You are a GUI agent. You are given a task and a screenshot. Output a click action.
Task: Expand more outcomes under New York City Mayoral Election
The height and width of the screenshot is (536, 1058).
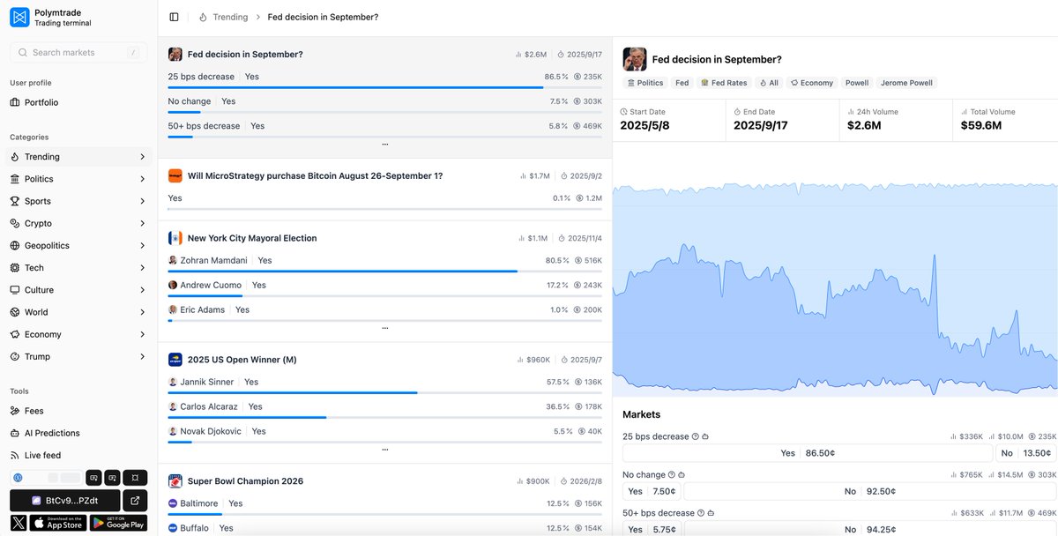tap(384, 327)
